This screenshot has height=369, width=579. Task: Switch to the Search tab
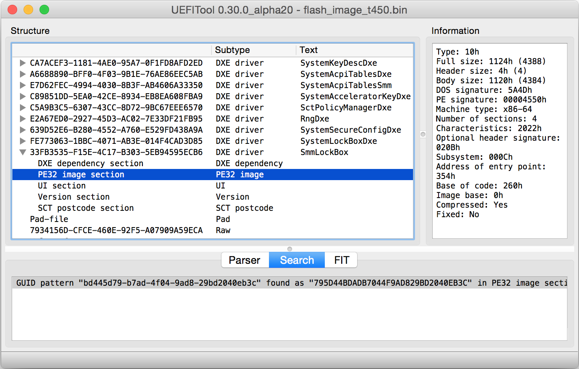(x=297, y=260)
